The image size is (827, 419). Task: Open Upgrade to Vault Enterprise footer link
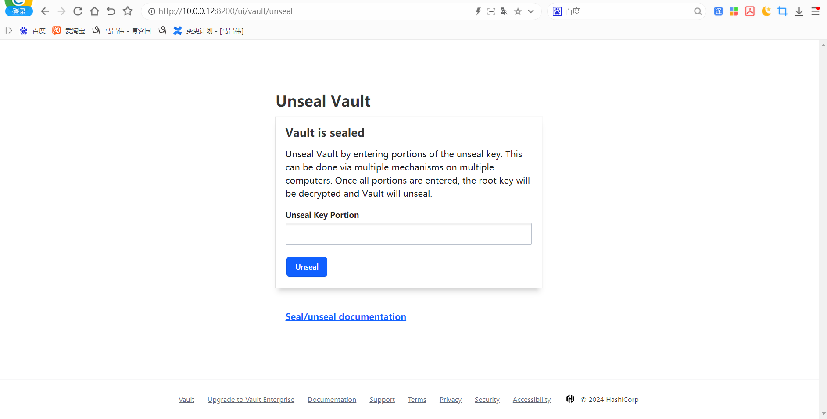tap(251, 400)
